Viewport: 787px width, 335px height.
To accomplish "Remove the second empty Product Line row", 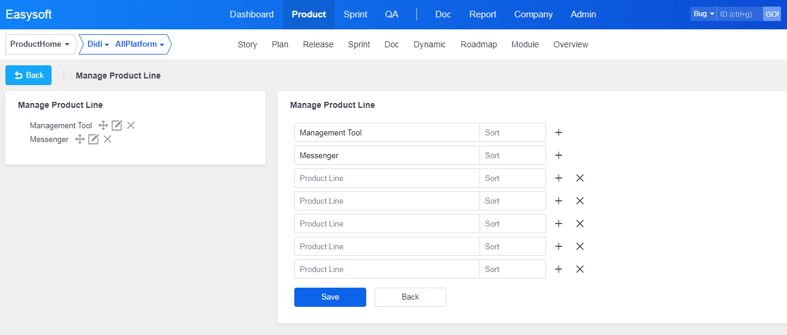I will pos(580,201).
